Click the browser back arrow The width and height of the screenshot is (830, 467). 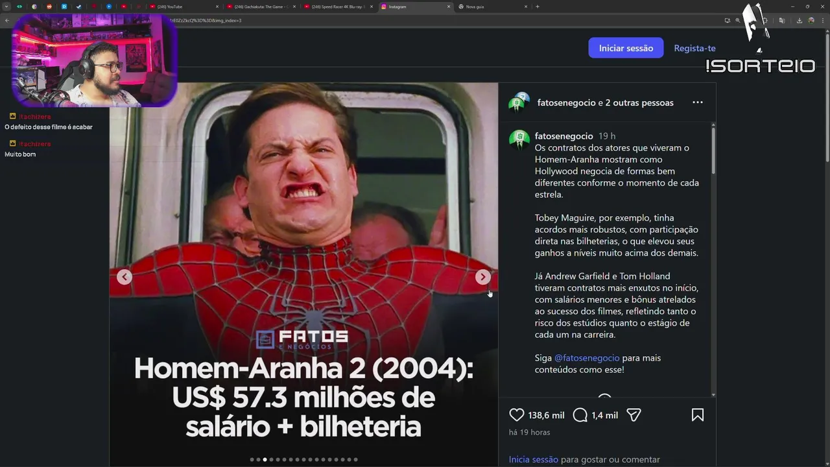[x=7, y=20]
